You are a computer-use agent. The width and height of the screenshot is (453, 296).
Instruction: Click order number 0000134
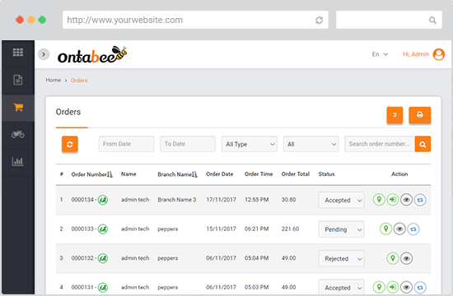[x=82, y=200]
